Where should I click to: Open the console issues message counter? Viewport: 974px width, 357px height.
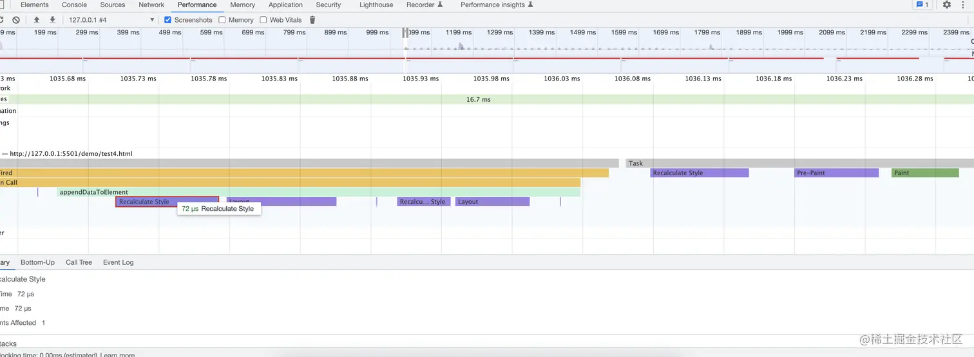coord(922,5)
